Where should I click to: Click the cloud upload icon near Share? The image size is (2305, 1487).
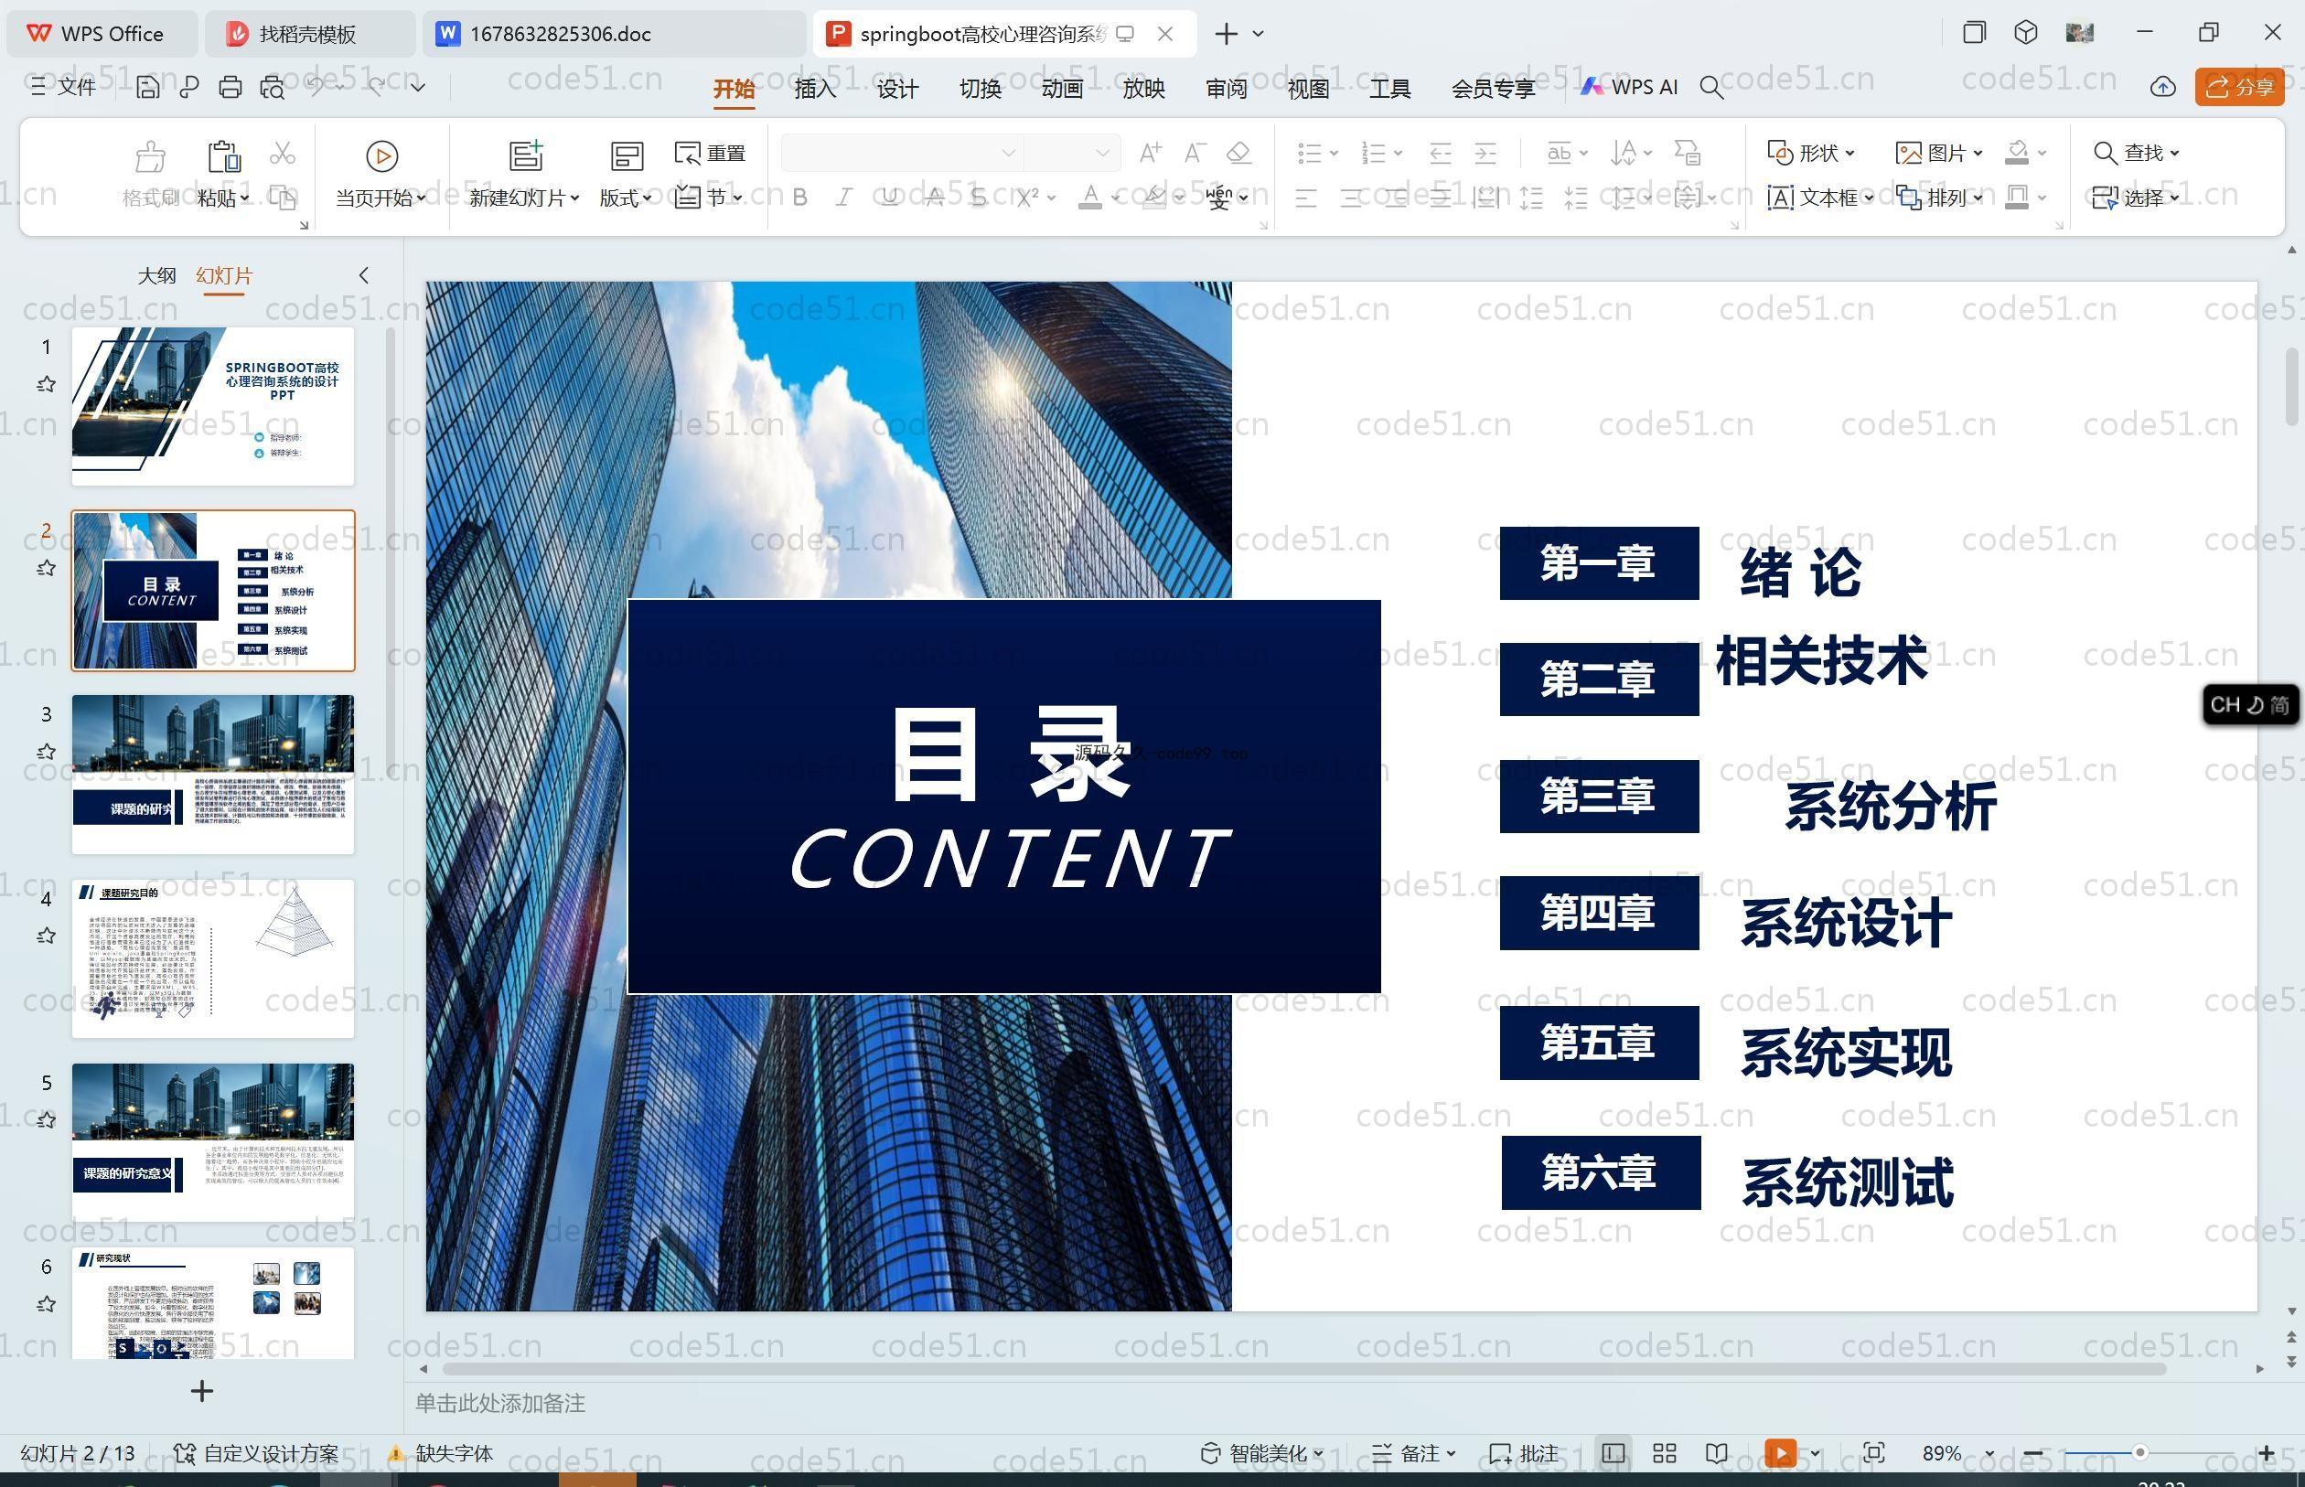point(2163,87)
